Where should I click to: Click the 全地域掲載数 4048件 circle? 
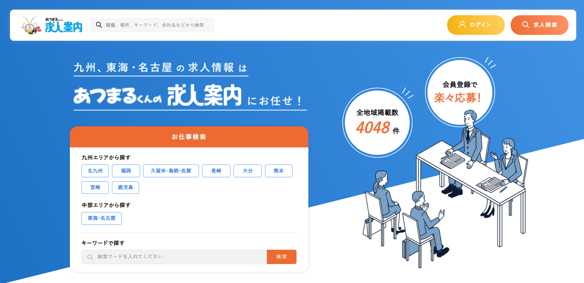[x=378, y=123]
